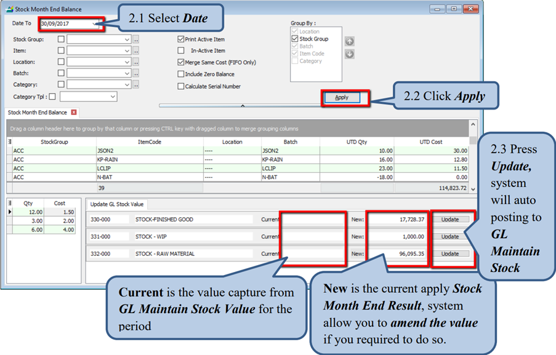This screenshot has height=355, width=556.
Task: Collapse the filter panel using the arrow splitter
Action: (242, 106)
